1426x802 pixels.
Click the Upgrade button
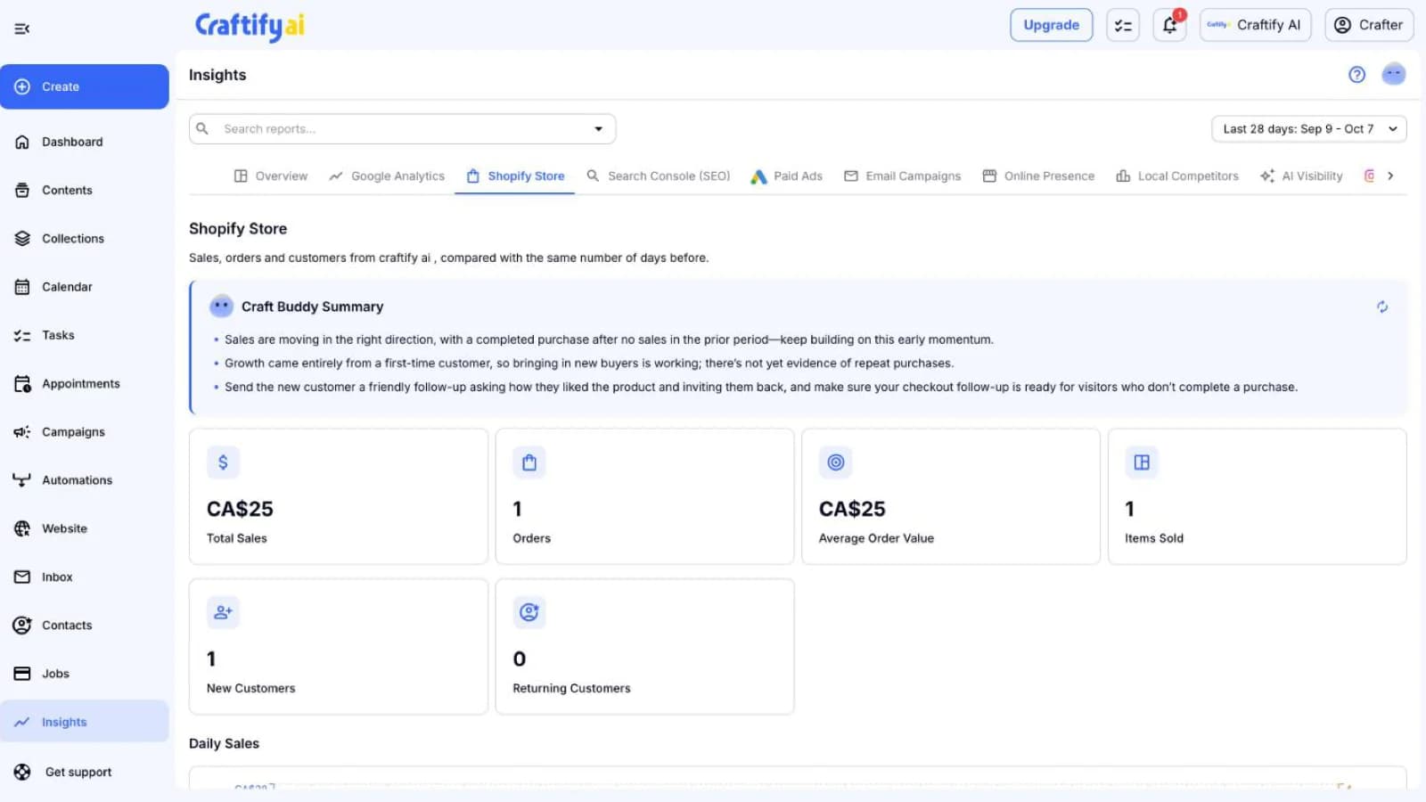[1051, 25]
